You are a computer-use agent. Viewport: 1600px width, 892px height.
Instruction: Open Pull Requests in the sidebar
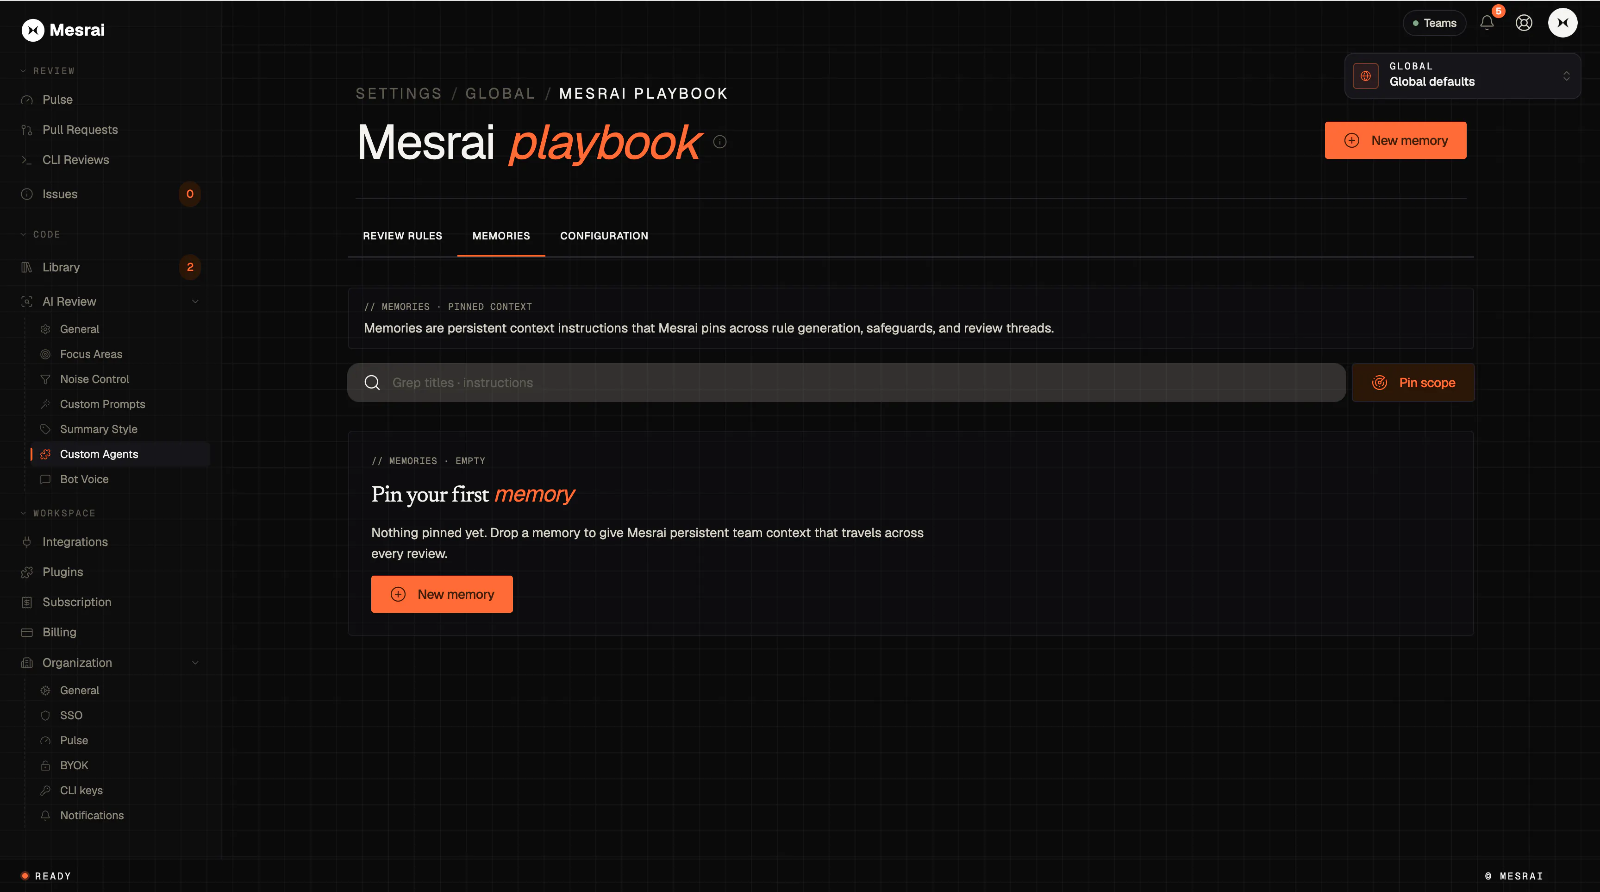[x=80, y=130]
